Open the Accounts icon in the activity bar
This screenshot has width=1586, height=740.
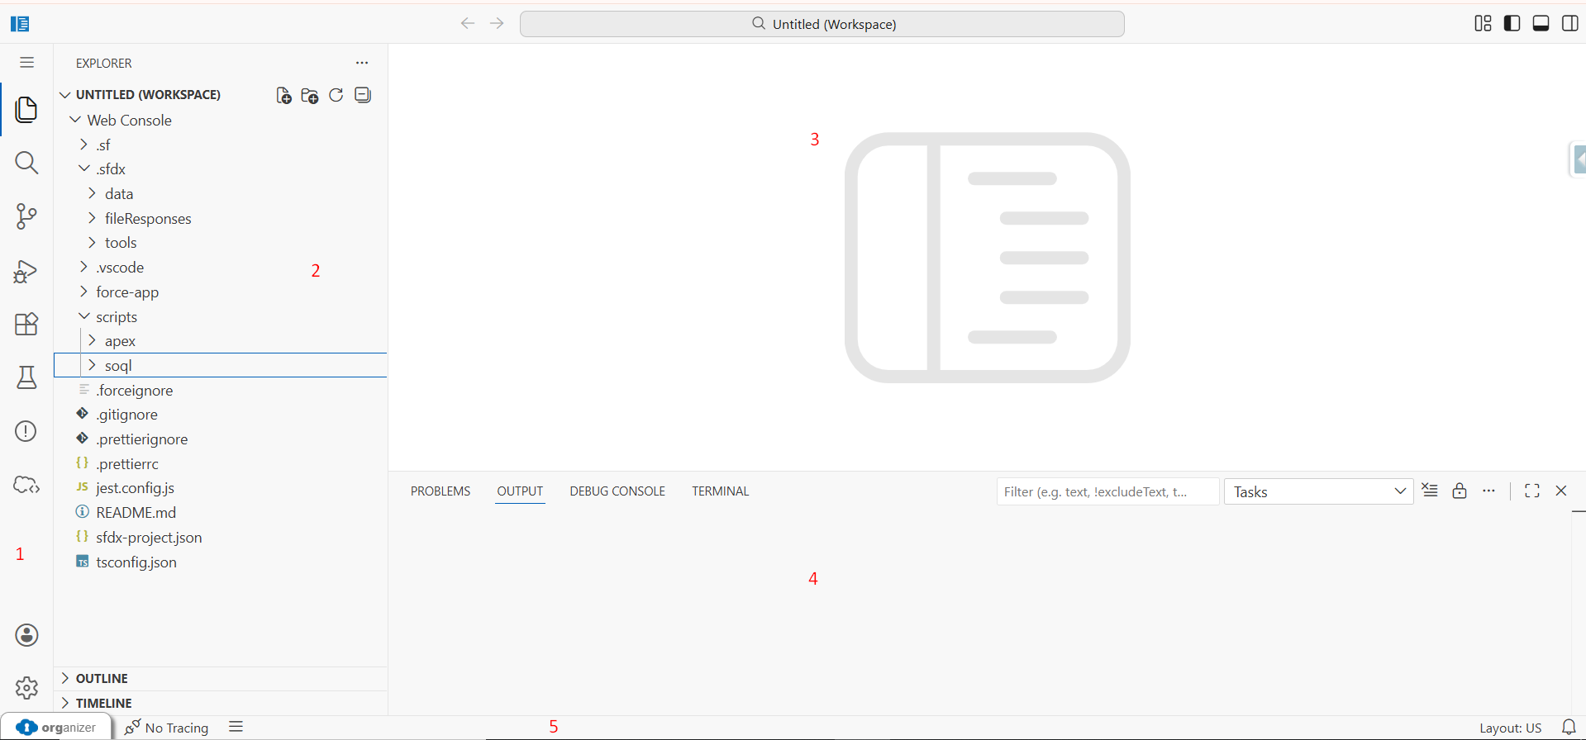pyautogui.click(x=26, y=635)
